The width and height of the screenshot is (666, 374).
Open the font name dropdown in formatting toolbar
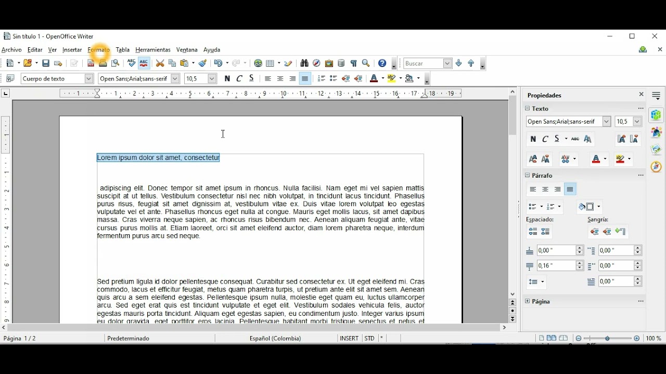point(175,79)
